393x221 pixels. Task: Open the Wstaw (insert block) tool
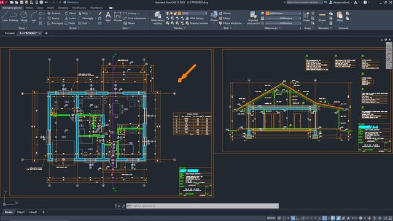pos(214,17)
